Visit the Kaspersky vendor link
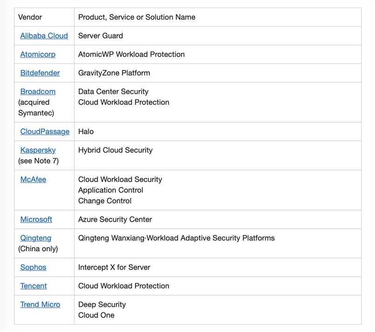Image resolution: width=375 pixels, height=332 pixels. click(38, 150)
